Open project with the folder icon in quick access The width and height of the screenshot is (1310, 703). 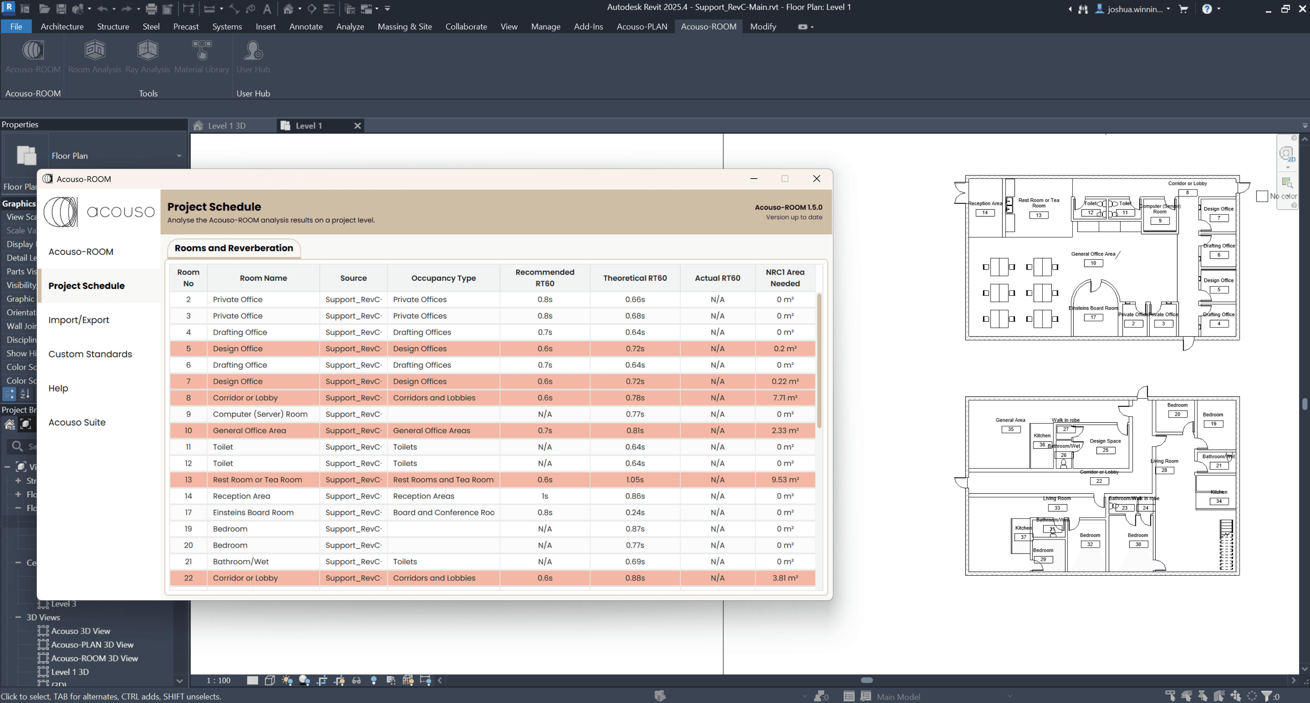point(44,9)
